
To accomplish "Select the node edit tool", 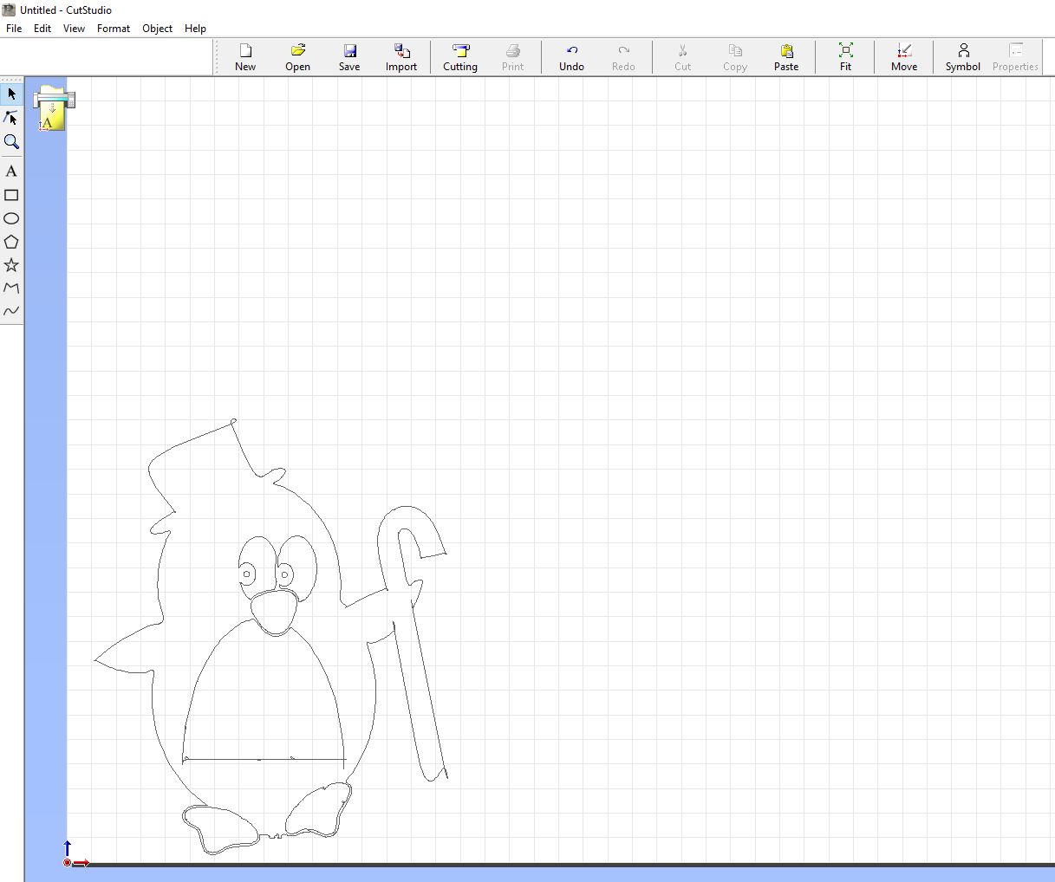I will point(11,118).
